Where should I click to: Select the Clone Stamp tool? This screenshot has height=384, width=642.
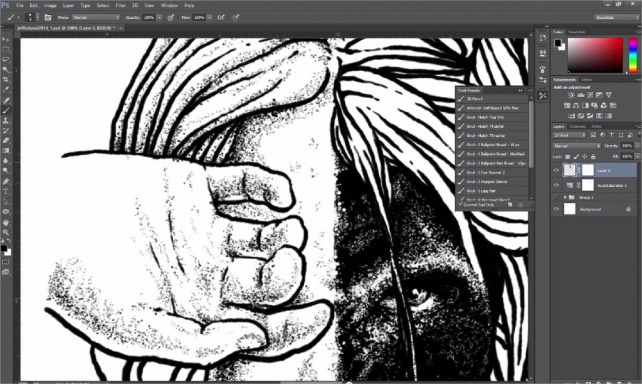click(7, 119)
